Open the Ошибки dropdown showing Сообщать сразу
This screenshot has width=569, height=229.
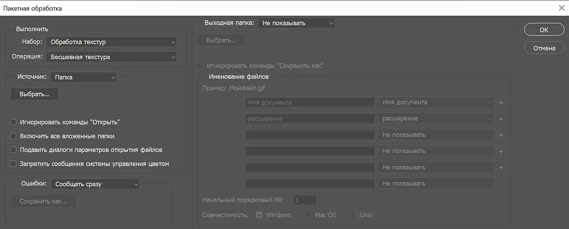coord(95,184)
